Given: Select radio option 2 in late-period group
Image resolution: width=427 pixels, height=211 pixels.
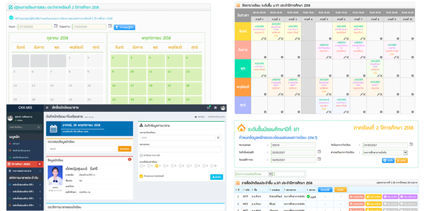Looking at the screenshot, I should pyautogui.click(x=149, y=165).
